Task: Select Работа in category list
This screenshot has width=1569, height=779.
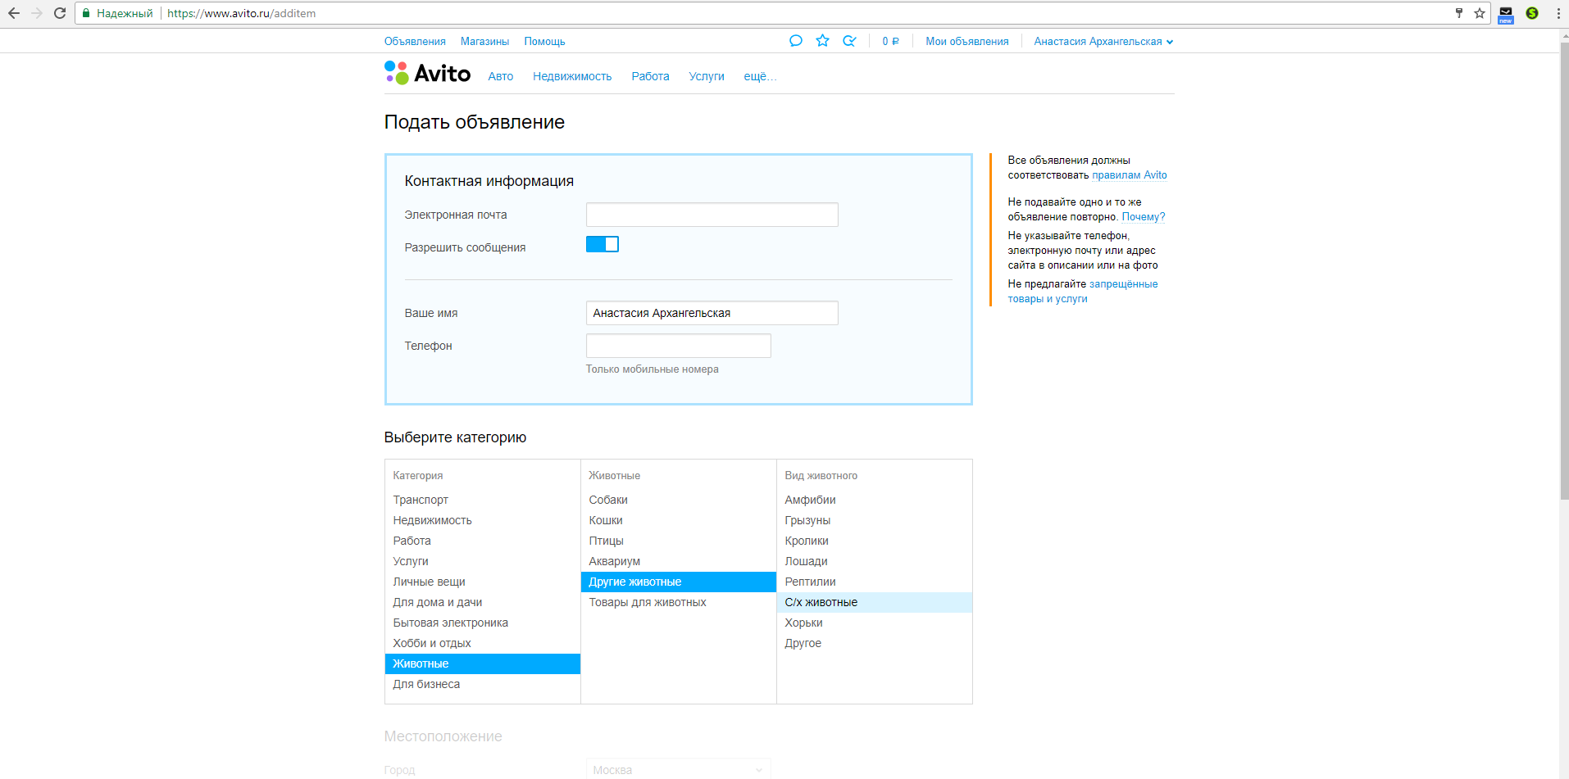Action: tap(483, 541)
